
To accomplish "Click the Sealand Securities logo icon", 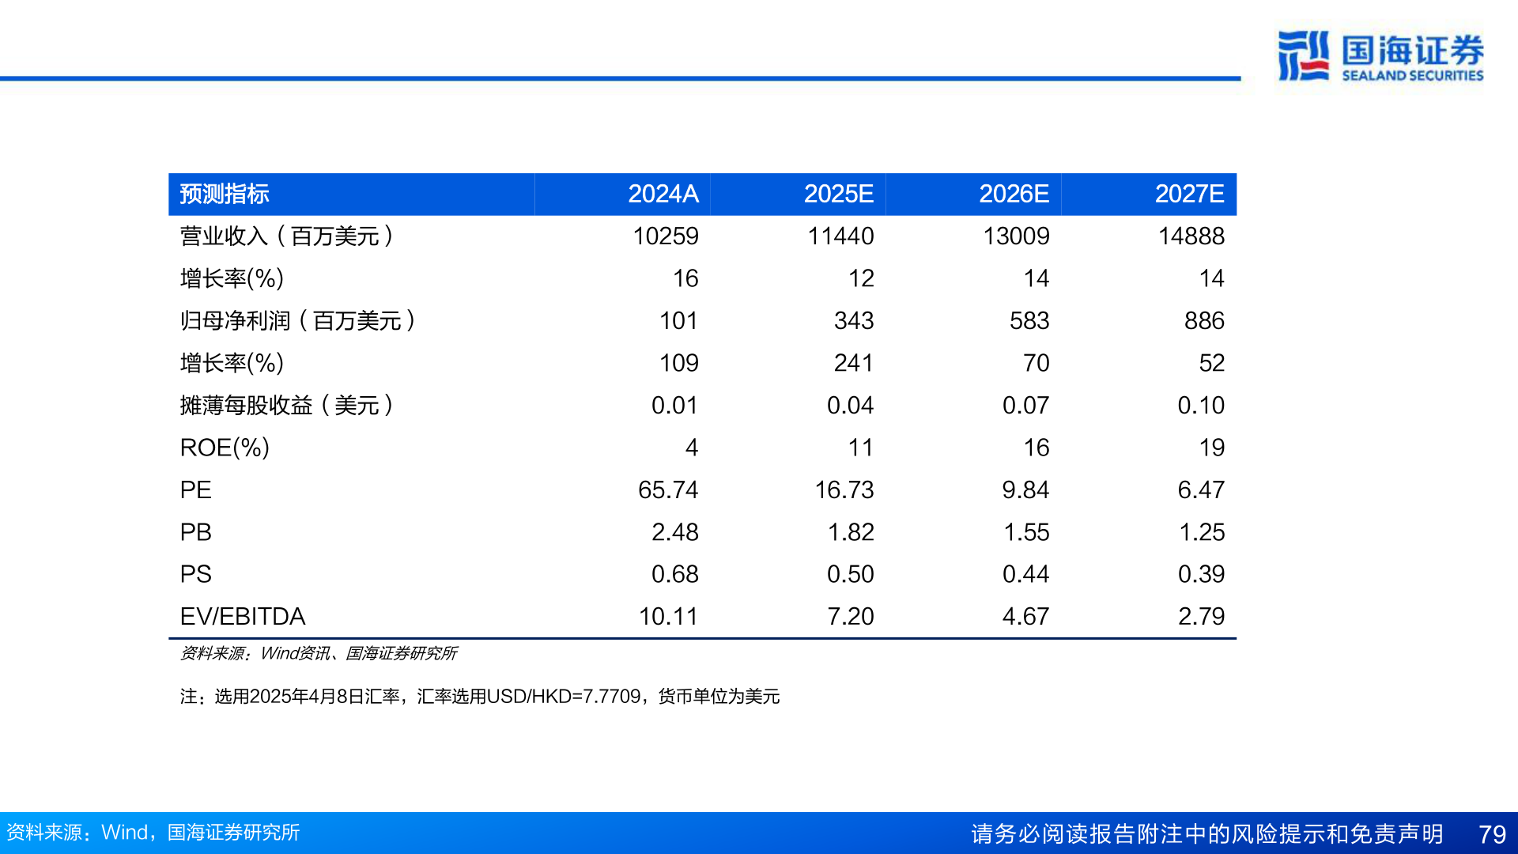I will tap(1303, 55).
